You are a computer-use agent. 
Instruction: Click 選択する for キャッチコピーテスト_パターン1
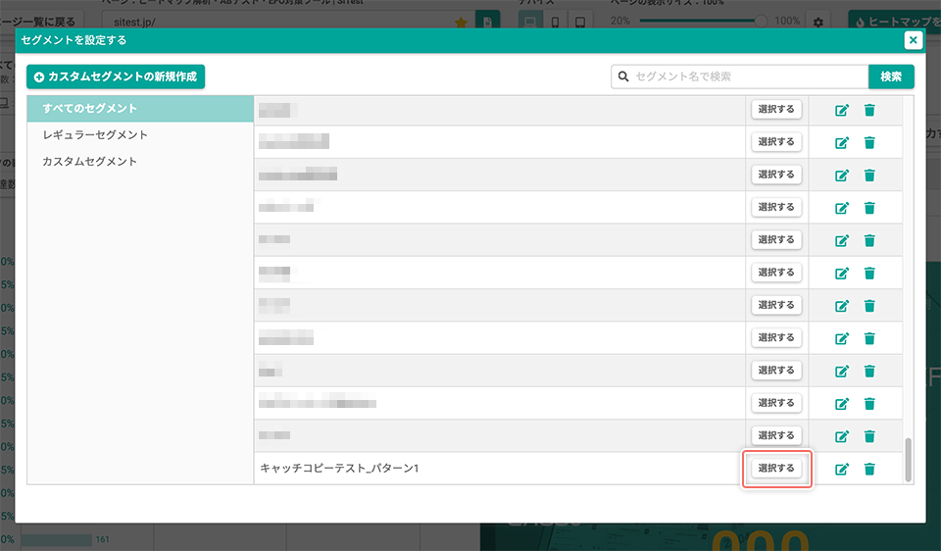776,469
